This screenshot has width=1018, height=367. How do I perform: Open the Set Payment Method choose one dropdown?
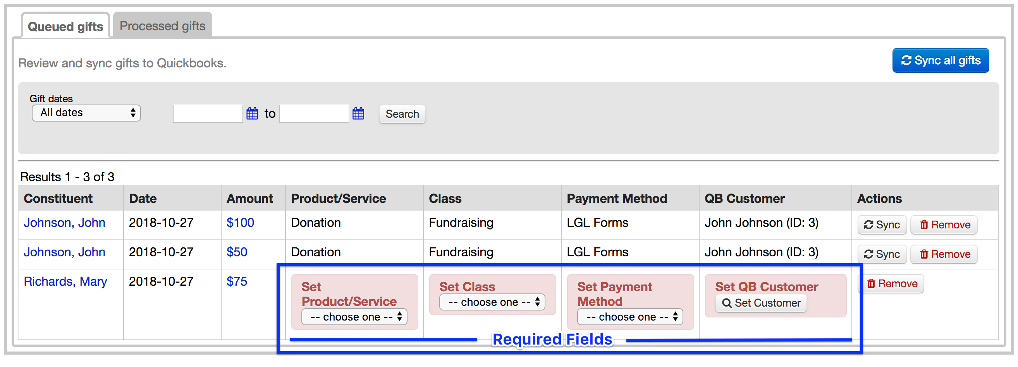pos(630,316)
